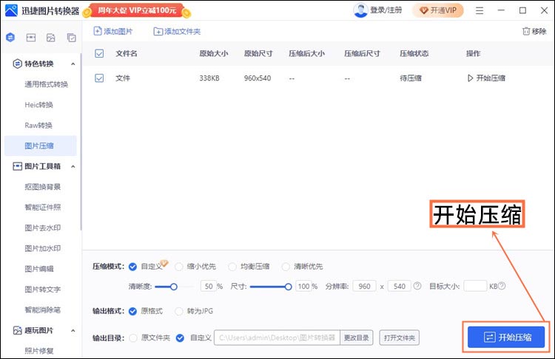The height and width of the screenshot is (359, 555).
Task: Open 图片编辑 tool
Action: (x=39, y=269)
